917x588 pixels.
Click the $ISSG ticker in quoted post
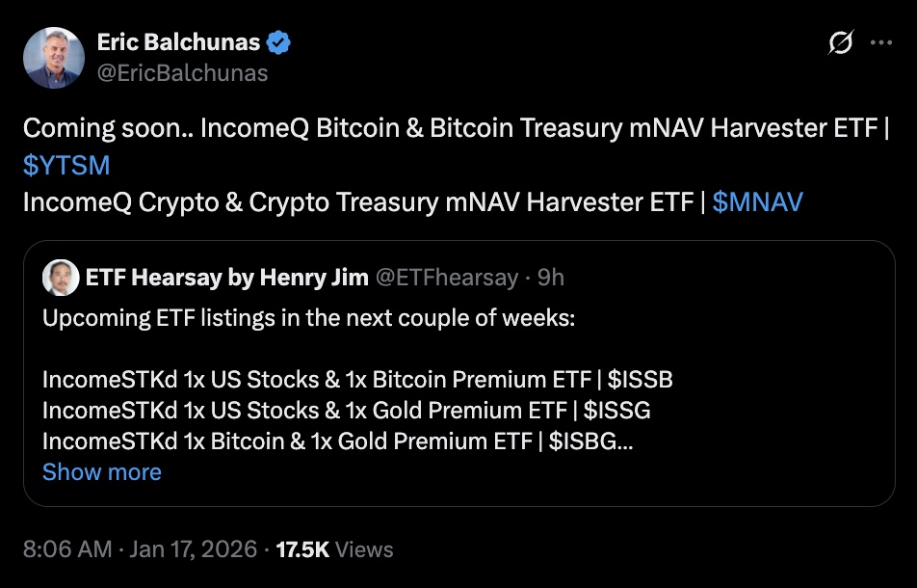[617, 411]
